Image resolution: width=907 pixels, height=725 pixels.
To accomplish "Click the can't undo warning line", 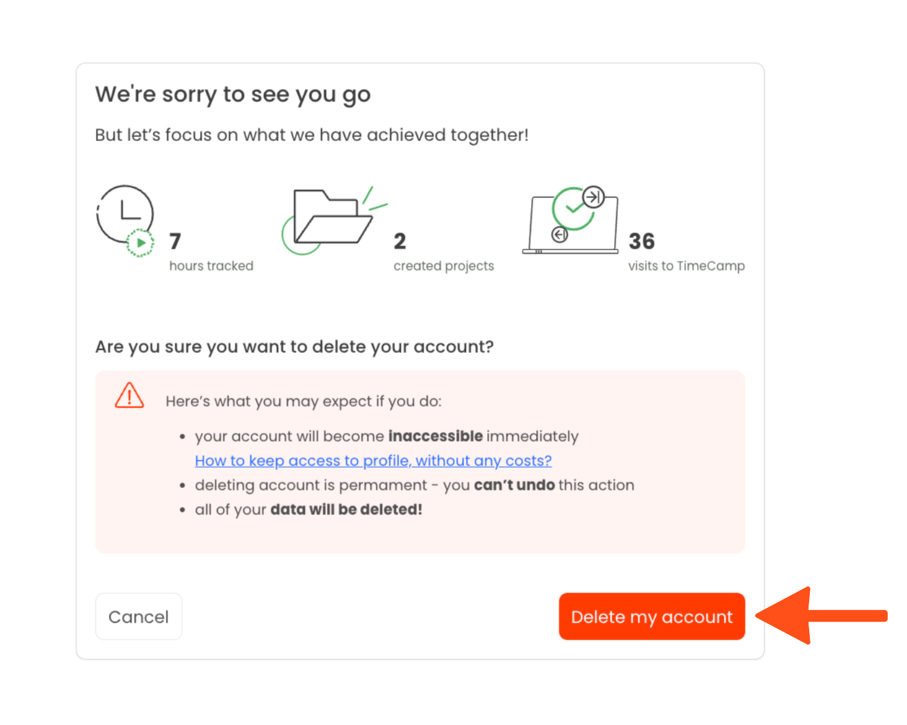I will 414,485.
